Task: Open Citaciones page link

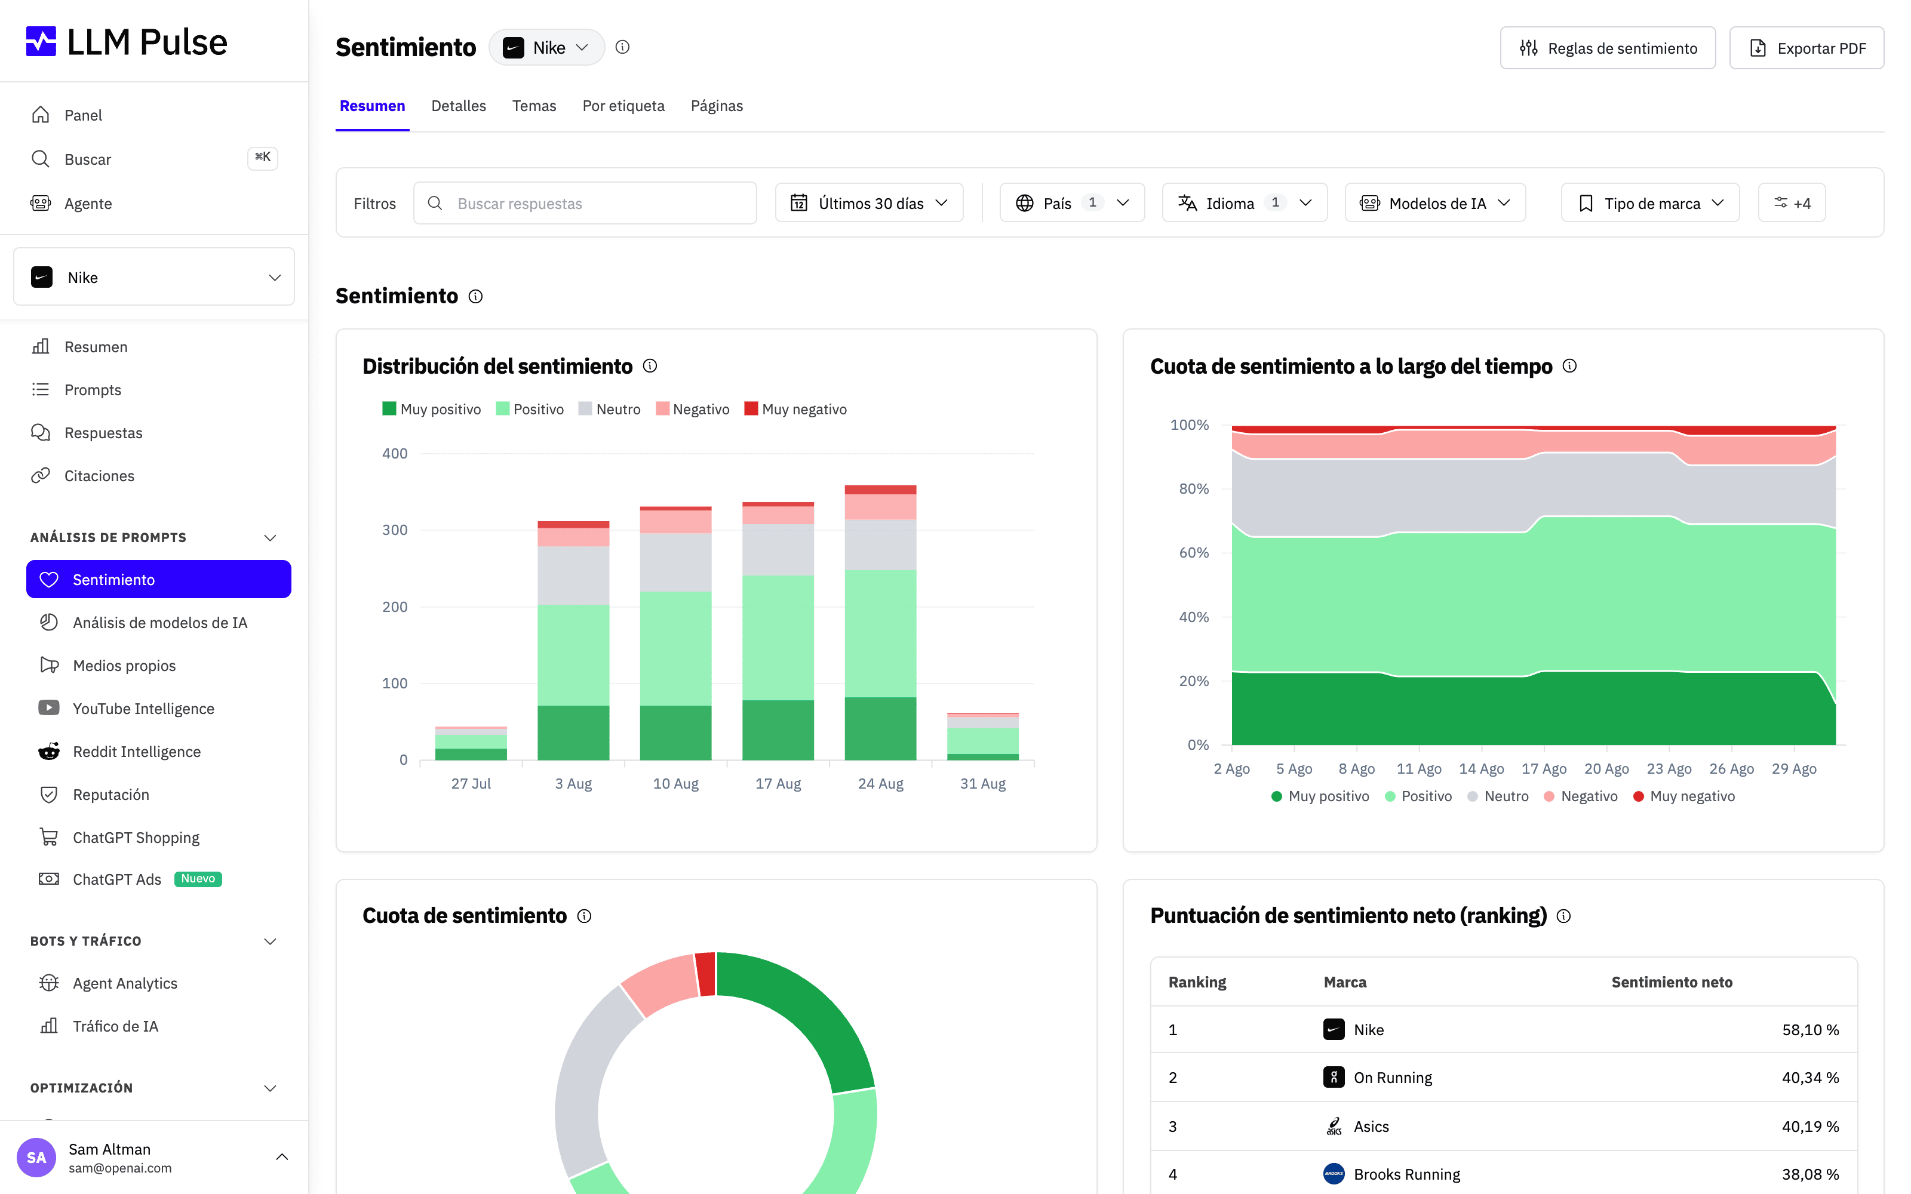Action: pos(99,475)
